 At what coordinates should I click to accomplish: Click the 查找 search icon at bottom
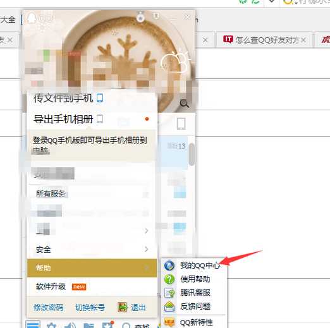pyautogui.click(x=126, y=325)
